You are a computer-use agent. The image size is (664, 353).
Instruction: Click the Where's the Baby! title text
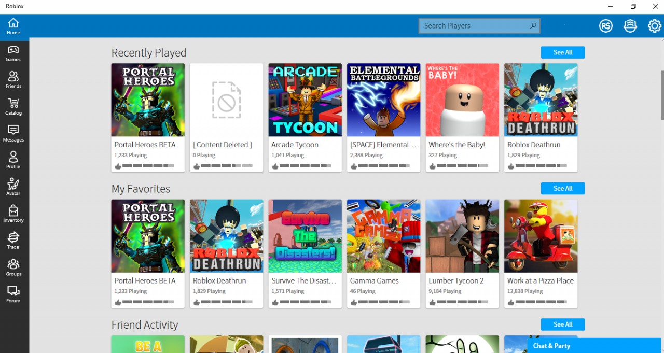pyautogui.click(x=457, y=145)
